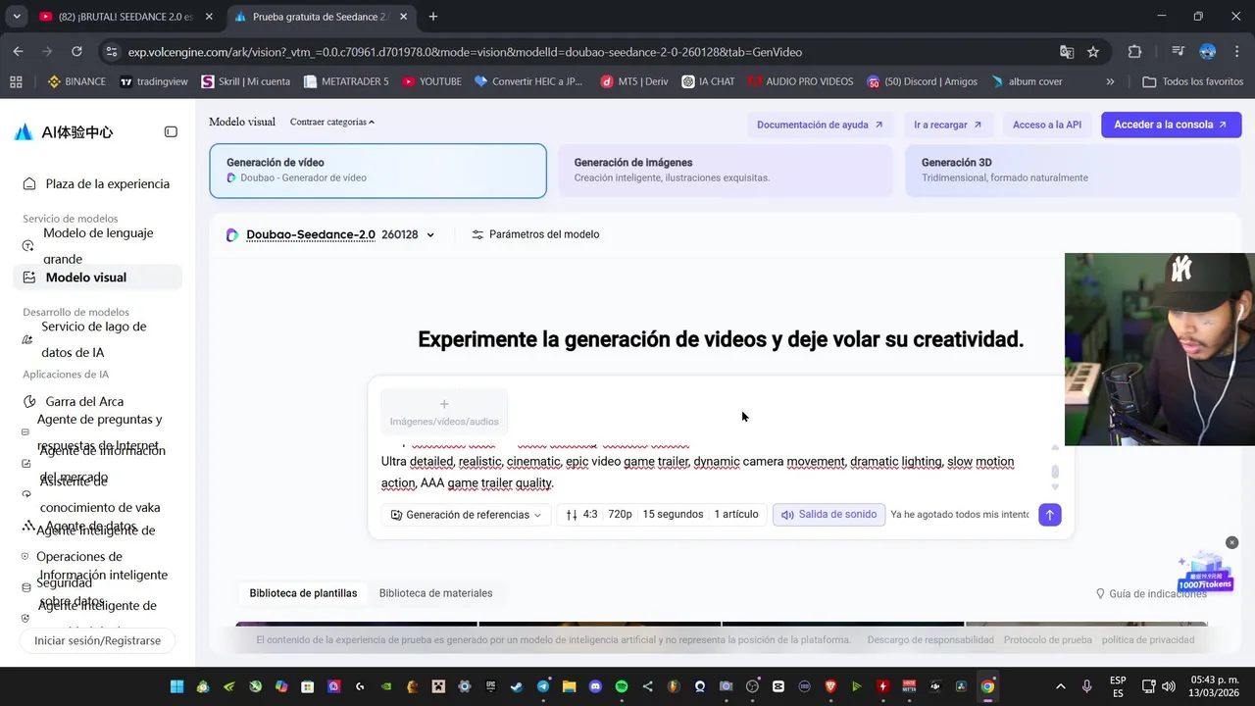Select Generación de vídeo card
Viewport: 1255px width, 706px height.
pos(377,171)
